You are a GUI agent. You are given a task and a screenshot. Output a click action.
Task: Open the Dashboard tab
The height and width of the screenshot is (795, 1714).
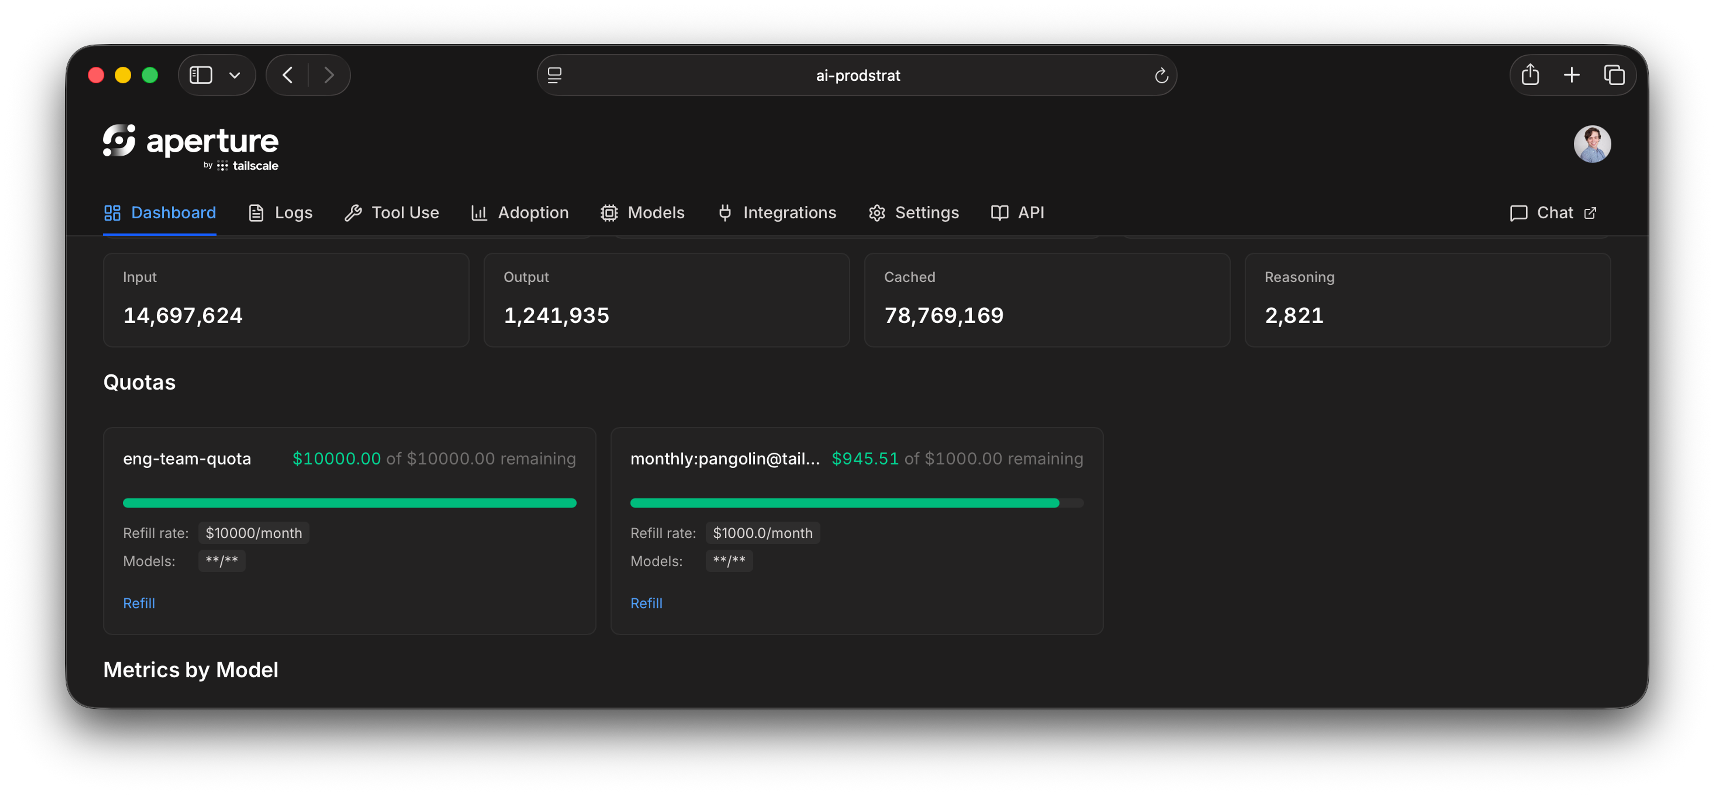[160, 212]
